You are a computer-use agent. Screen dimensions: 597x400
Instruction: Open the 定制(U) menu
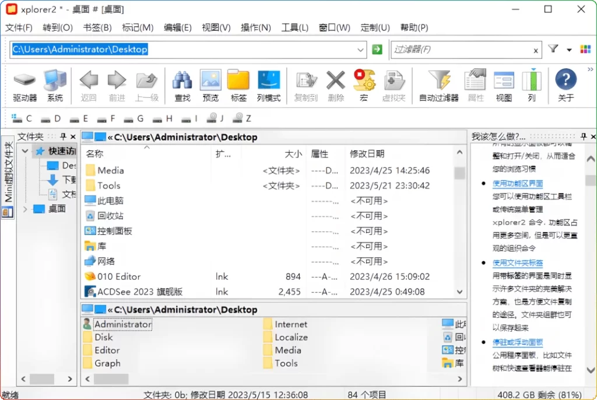click(375, 27)
